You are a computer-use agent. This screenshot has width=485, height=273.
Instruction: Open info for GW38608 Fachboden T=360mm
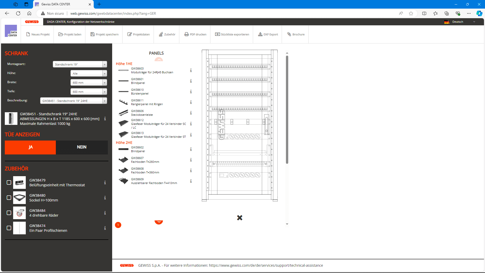pos(191,171)
